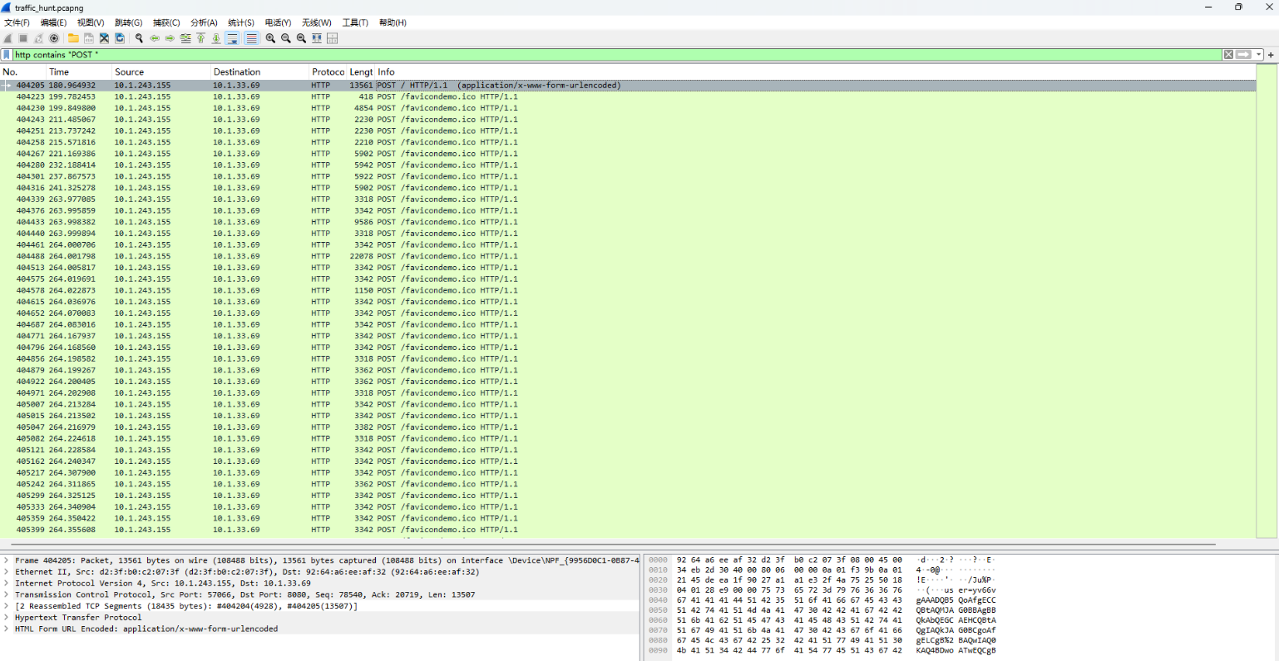Open the 跳转(G) menu
1279x661 pixels.
128,22
